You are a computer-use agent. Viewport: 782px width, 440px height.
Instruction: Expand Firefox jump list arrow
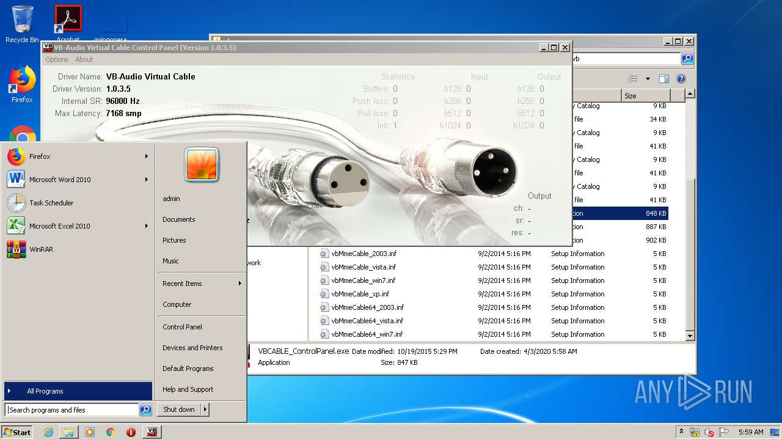point(147,156)
